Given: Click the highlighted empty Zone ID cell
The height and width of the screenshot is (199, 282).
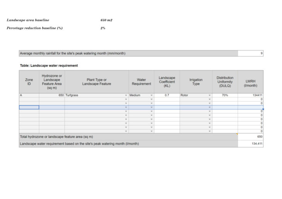Looking at the screenshot, I should [29, 107].
